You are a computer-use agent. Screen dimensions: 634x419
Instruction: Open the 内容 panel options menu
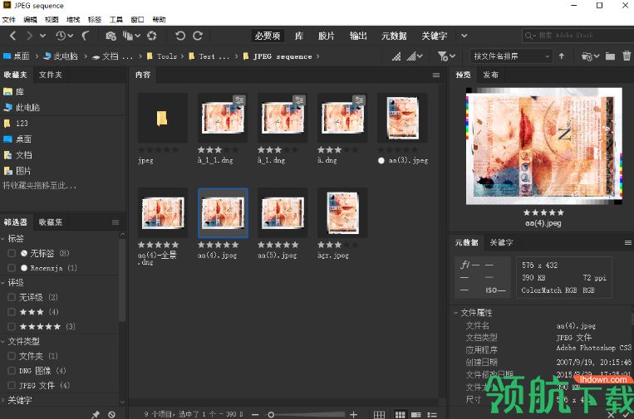(x=436, y=75)
